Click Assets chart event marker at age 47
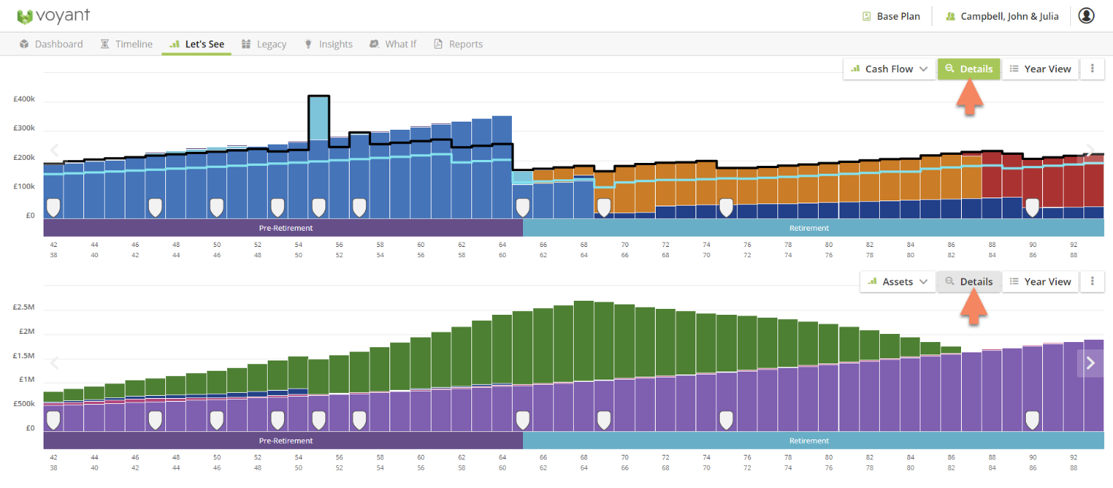1113x488 pixels. [155, 420]
